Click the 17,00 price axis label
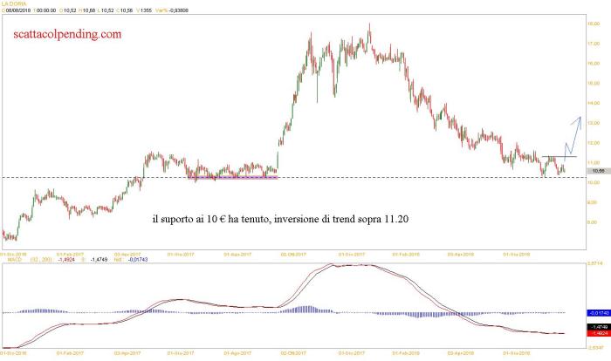This screenshot has height=361, width=611. (593, 44)
